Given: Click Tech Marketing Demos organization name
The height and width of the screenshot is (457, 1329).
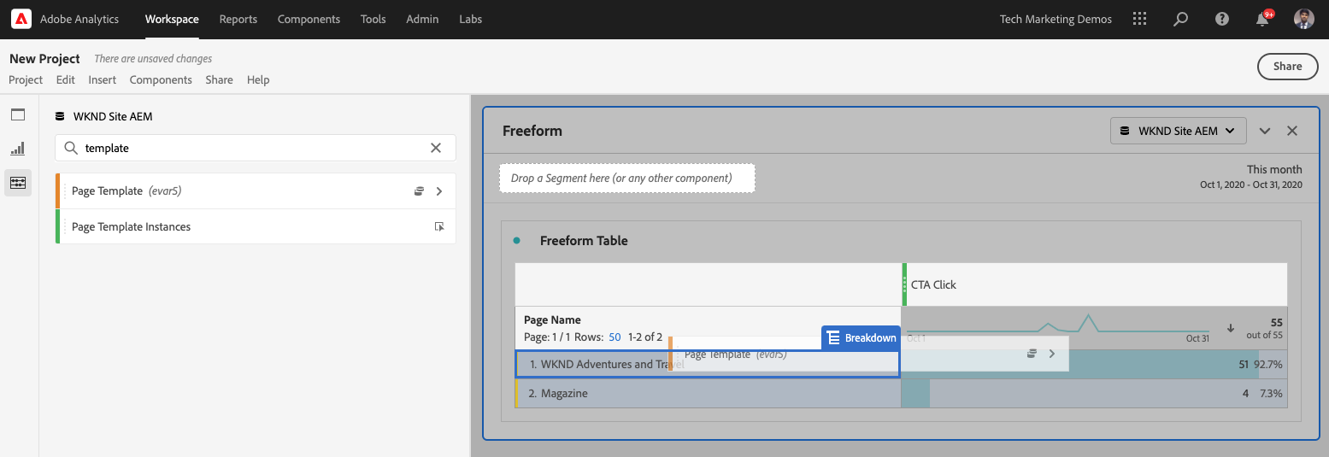Looking at the screenshot, I should [1056, 19].
